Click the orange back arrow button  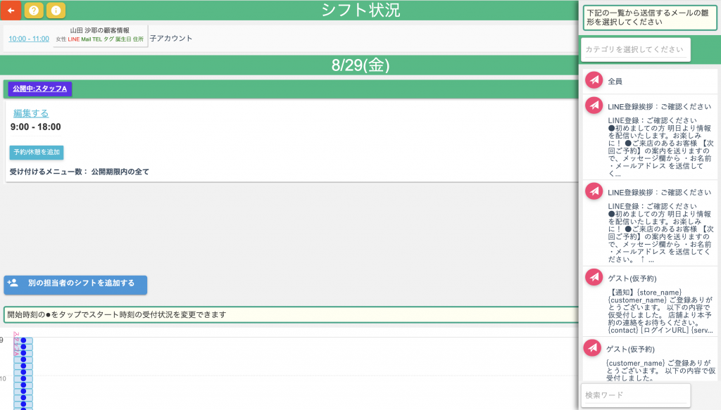pos(11,10)
